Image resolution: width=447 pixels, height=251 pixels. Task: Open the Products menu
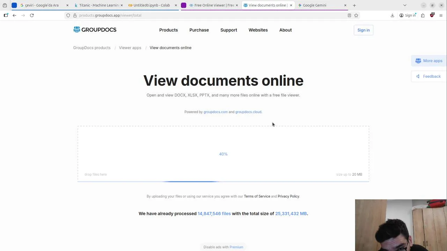[x=168, y=30]
